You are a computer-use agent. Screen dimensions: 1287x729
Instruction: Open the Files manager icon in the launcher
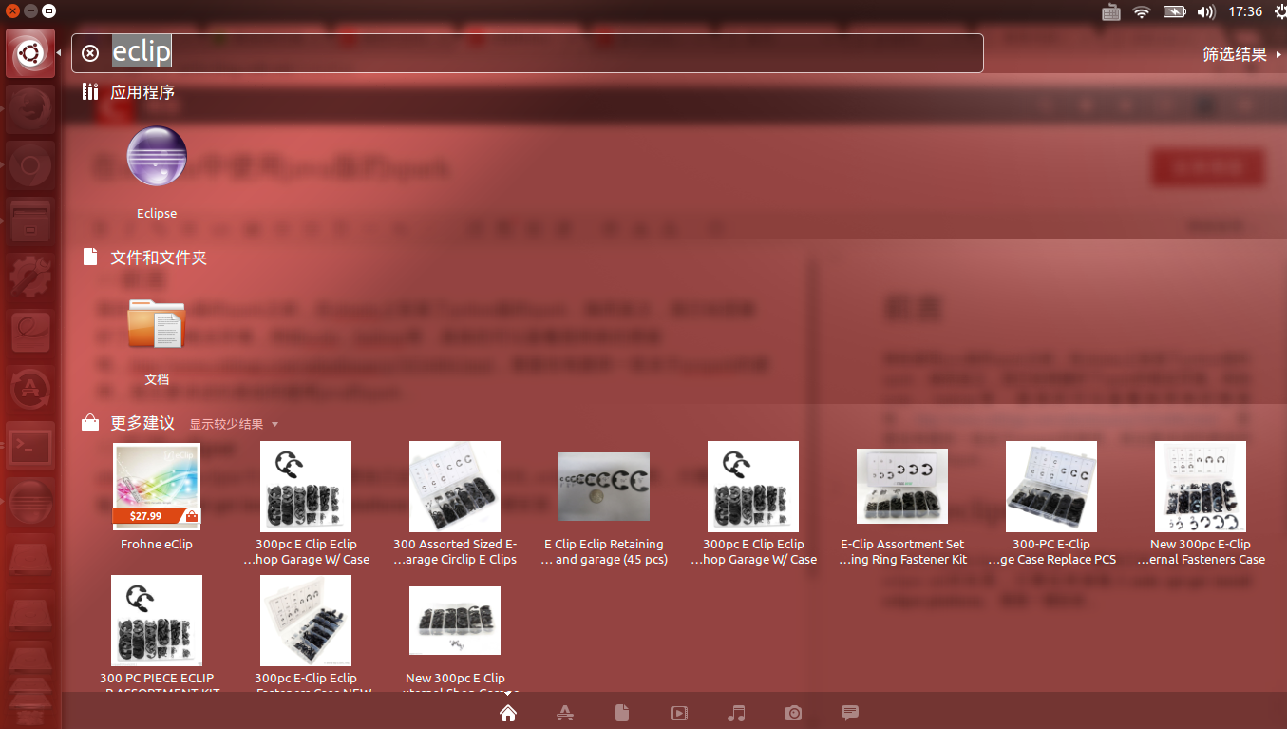[29, 221]
